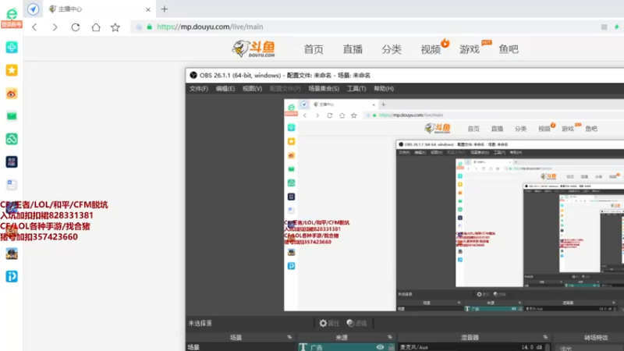Open the green cloud link sidebar icon
The image size is (624, 351).
tap(12, 139)
